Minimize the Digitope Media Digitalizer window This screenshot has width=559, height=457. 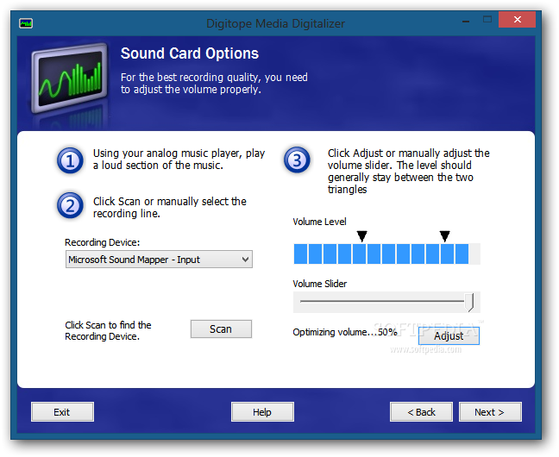[466, 20]
